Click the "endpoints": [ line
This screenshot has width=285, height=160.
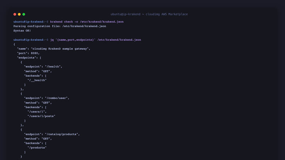coord(29,58)
